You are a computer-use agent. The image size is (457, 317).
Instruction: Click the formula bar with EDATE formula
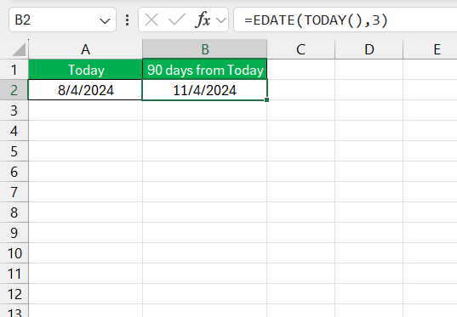346,20
